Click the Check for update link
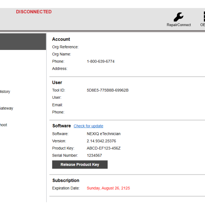 point(88,126)
